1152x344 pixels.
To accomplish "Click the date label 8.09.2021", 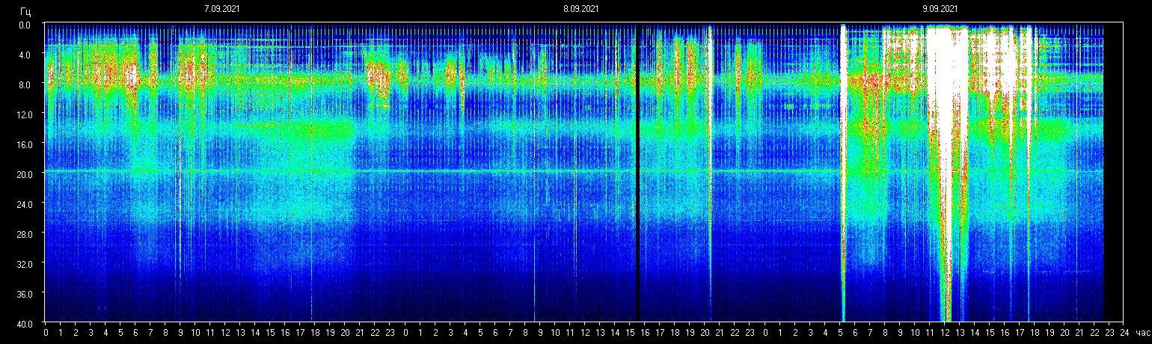I will pyautogui.click(x=581, y=9).
